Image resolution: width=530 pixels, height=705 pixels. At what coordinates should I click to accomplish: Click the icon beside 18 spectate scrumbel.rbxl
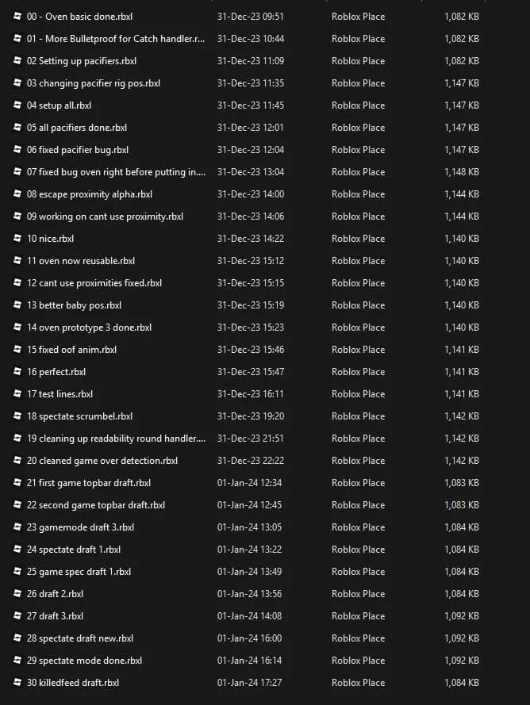(x=17, y=416)
